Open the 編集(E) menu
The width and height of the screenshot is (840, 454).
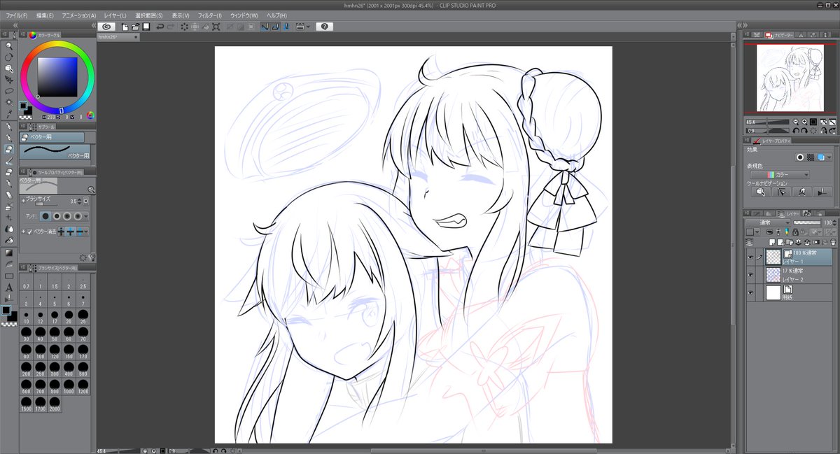[x=45, y=15]
